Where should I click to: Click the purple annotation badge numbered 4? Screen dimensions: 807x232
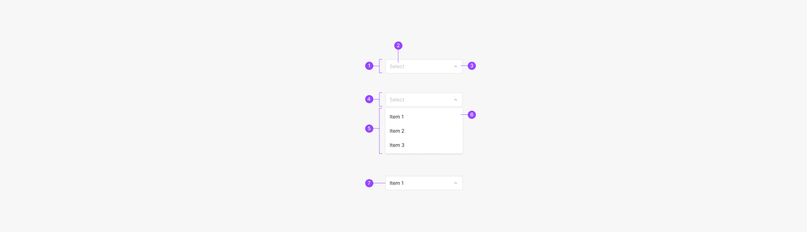tap(369, 99)
